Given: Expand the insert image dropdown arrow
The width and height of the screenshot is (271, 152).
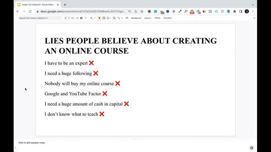Looking at the screenshot, I should [x=111, y=18].
